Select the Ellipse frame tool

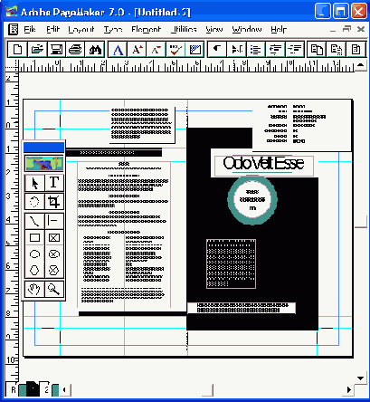click(54, 254)
